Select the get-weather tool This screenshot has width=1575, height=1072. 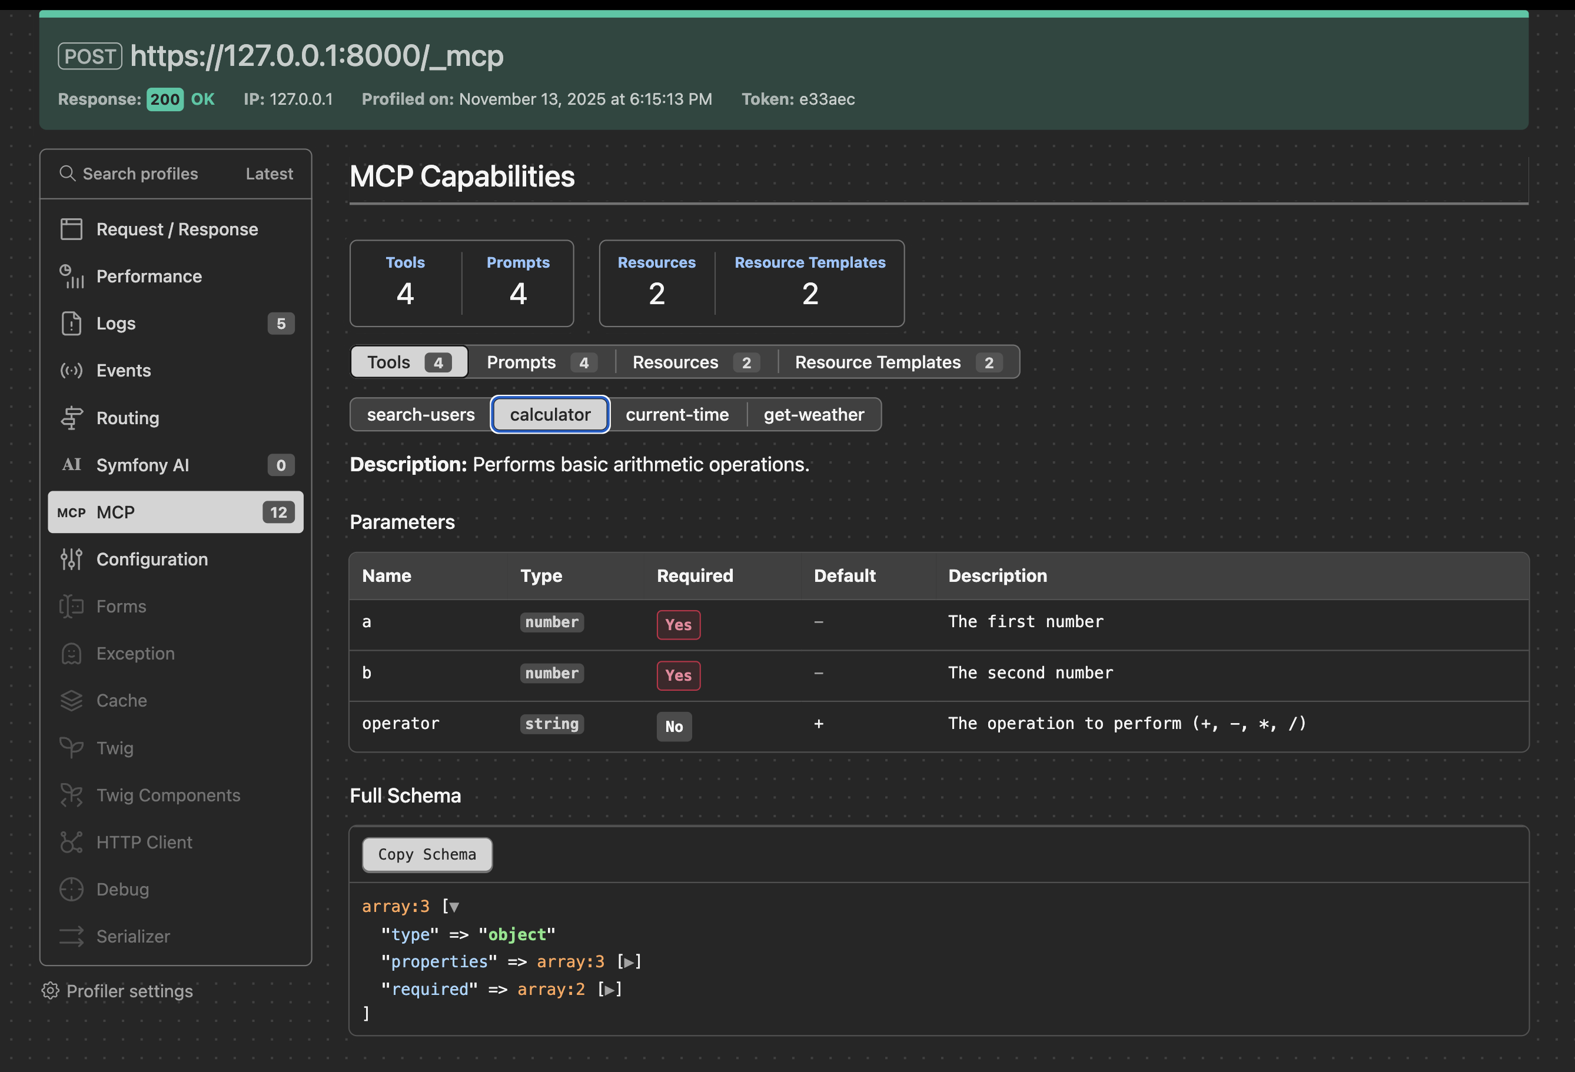click(814, 414)
